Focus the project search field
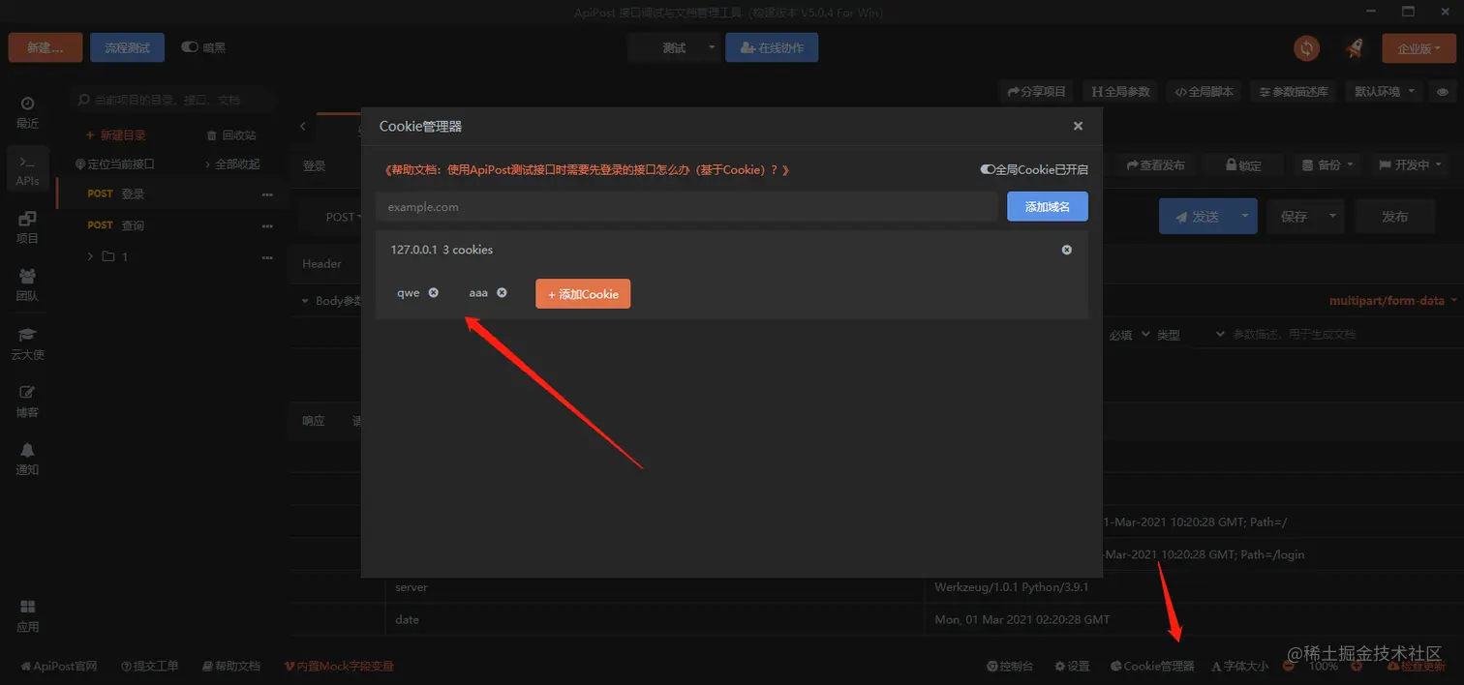The width and height of the screenshot is (1464, 685). click(172, 100)
